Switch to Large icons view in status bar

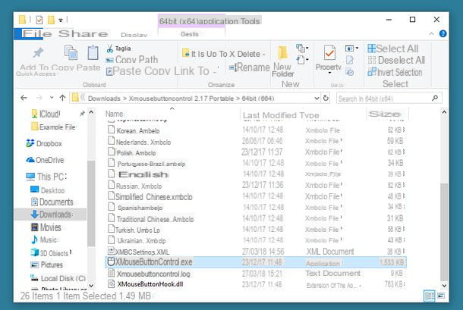pyautogui.click(x=441, y=296)
